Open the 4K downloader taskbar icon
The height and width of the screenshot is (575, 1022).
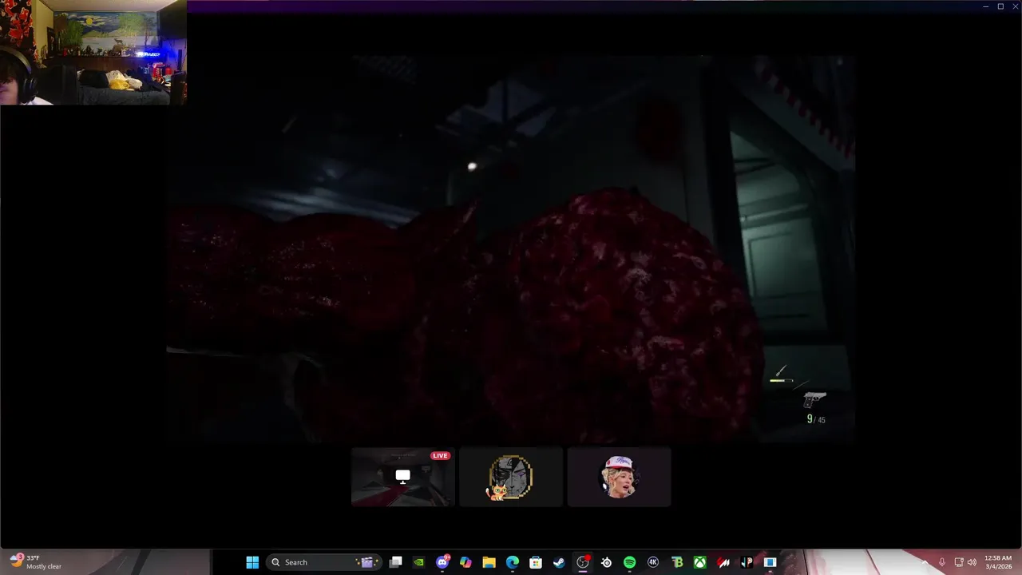click(x=653, y=562)
